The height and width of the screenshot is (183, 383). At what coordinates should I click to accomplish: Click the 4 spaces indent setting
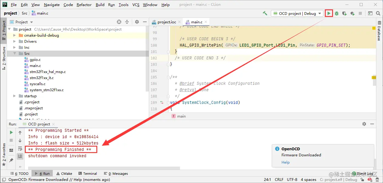308,179
